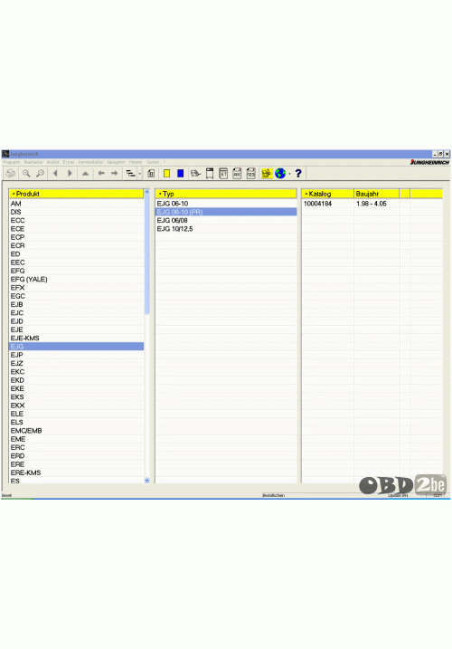Click catalog number 10004184
This screenshot has height=649, width=452.
317,204
